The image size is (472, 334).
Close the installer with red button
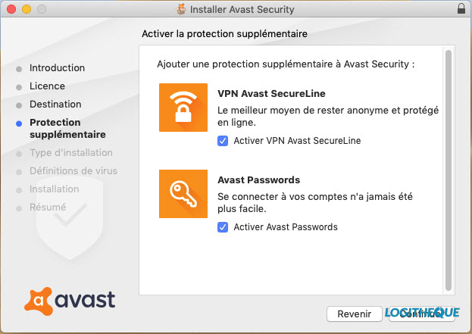point(11,9)
